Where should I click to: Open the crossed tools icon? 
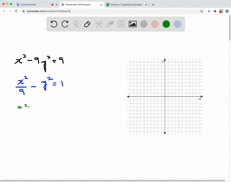tap(99, 24)
